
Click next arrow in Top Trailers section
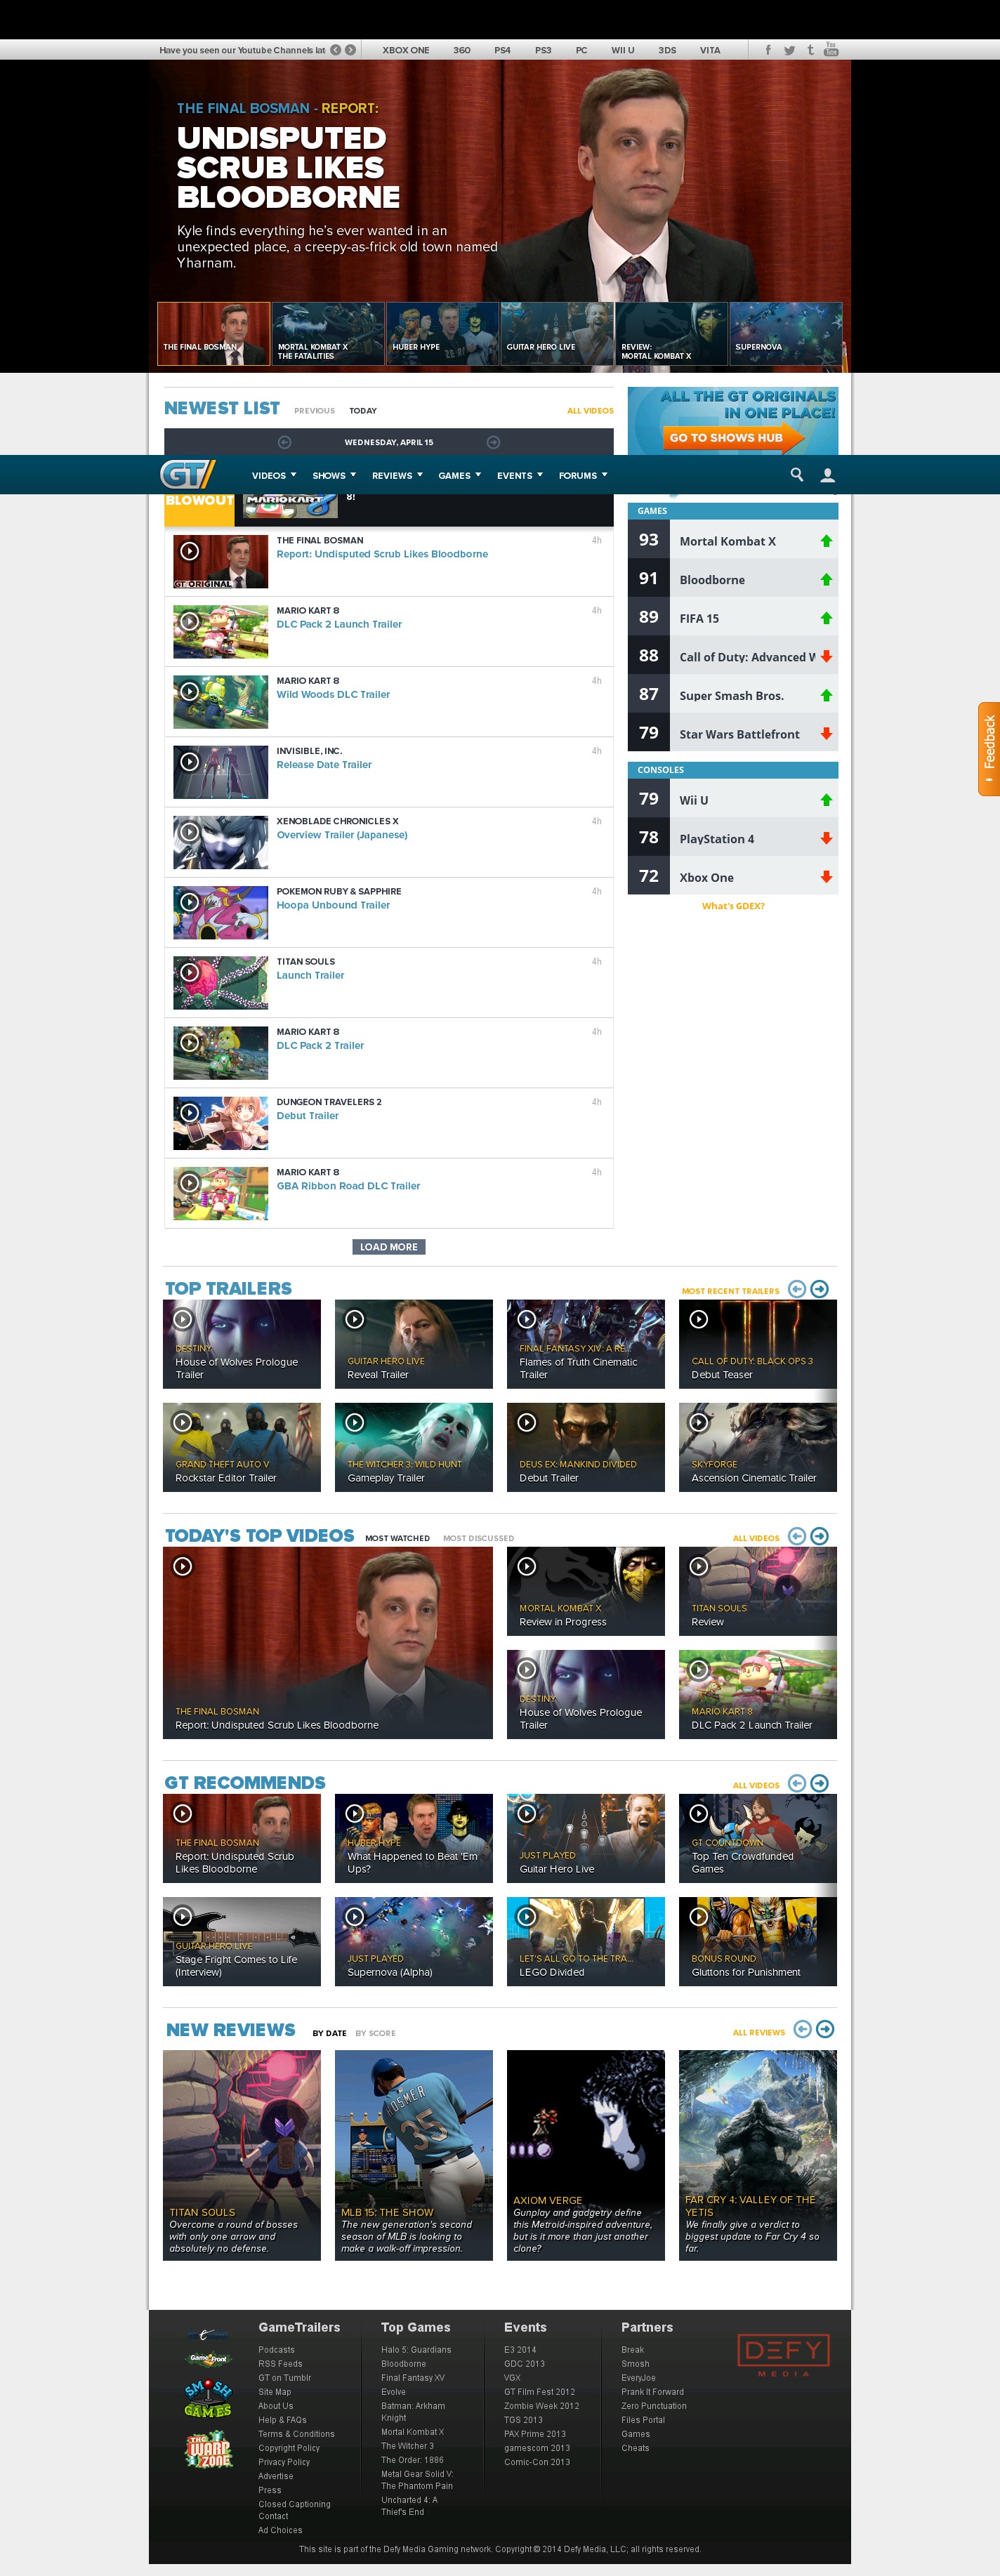coord(819,1289)
